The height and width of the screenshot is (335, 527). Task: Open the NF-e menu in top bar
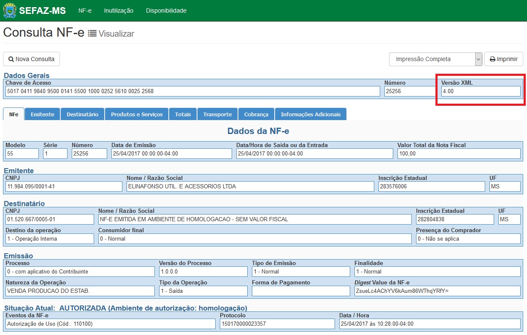(85, 11)
